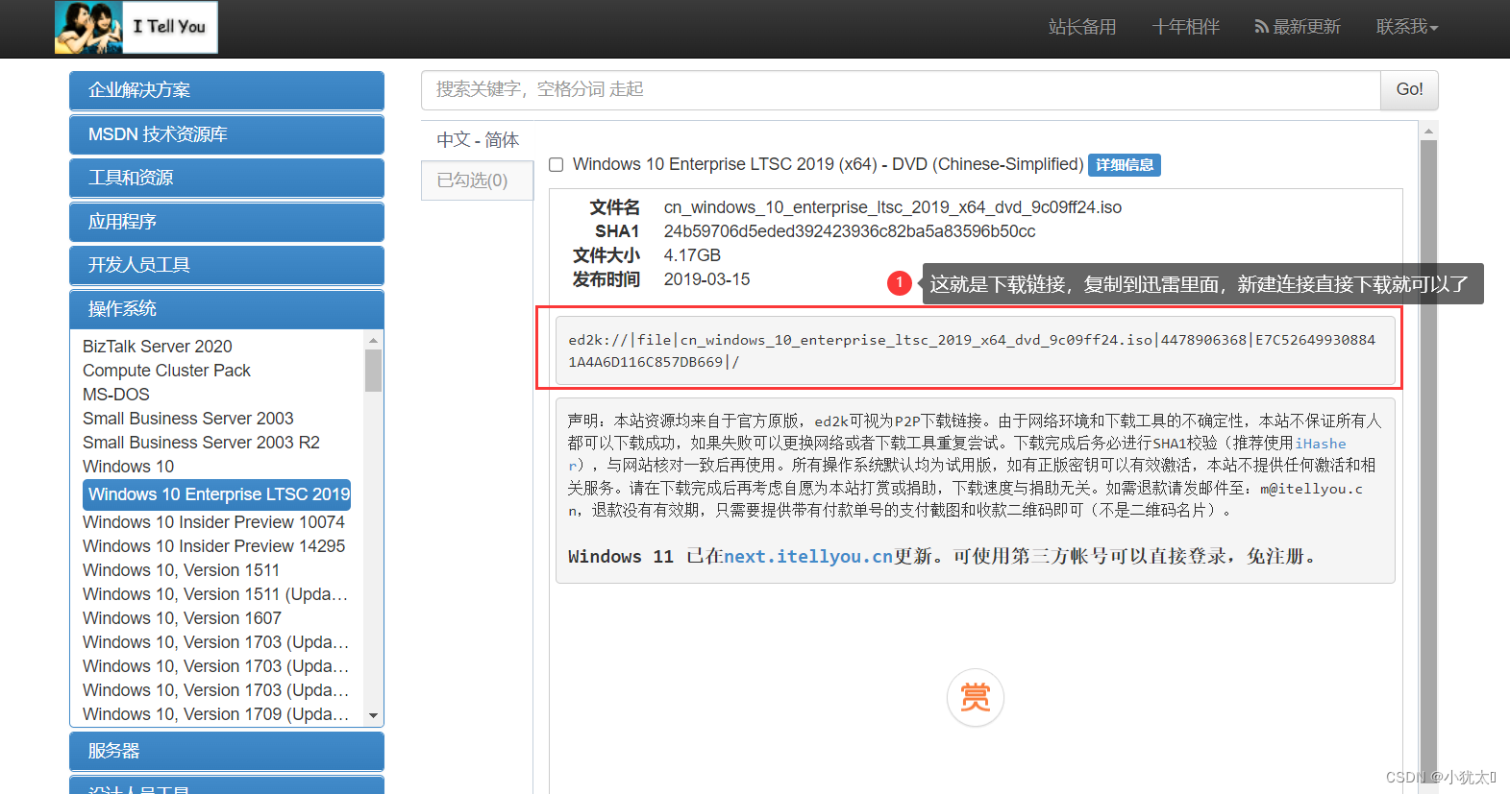Screen dimensions: 1510x794
Task: Select Small Business Server 2003 R2 entry
Action: pos(201,443)
